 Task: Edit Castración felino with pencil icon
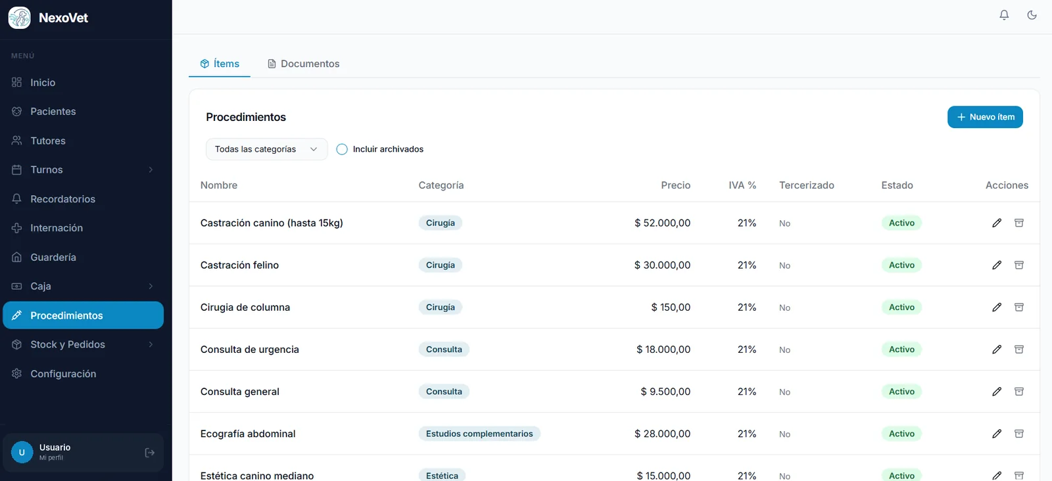coord(997,265)
